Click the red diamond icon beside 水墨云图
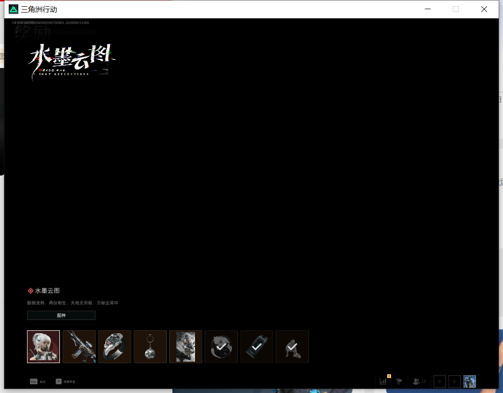This screenshot has height=393, width=503. [30, 291]
